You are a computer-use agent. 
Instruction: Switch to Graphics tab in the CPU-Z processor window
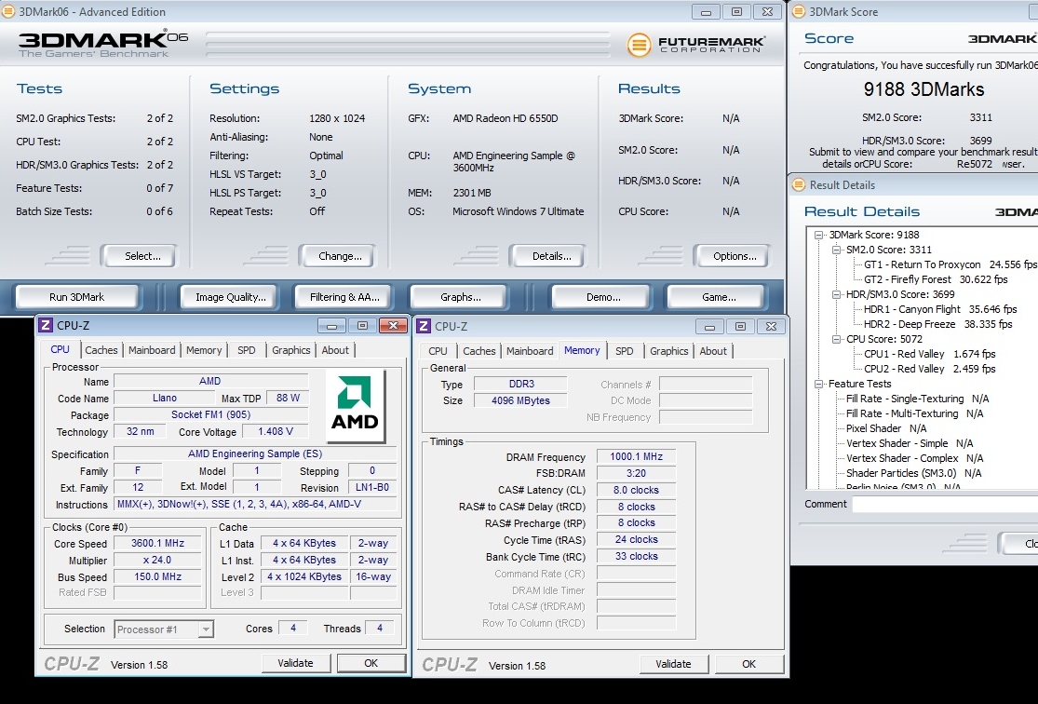click(x=291, y=350)
